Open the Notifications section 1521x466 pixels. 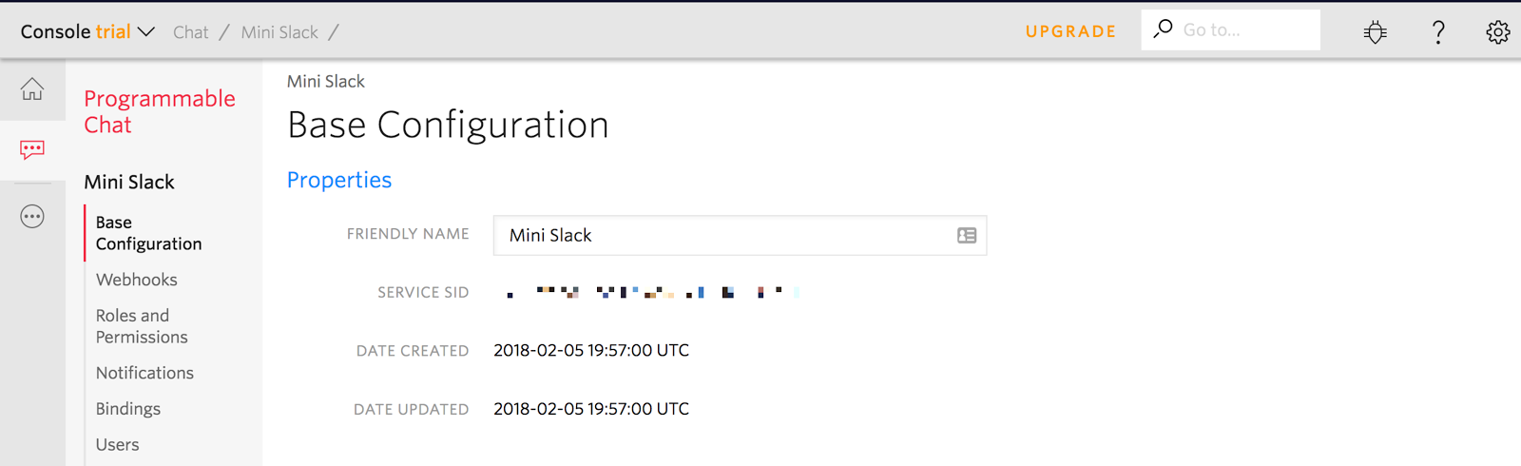pyautogui.click(x=144, y=373)
